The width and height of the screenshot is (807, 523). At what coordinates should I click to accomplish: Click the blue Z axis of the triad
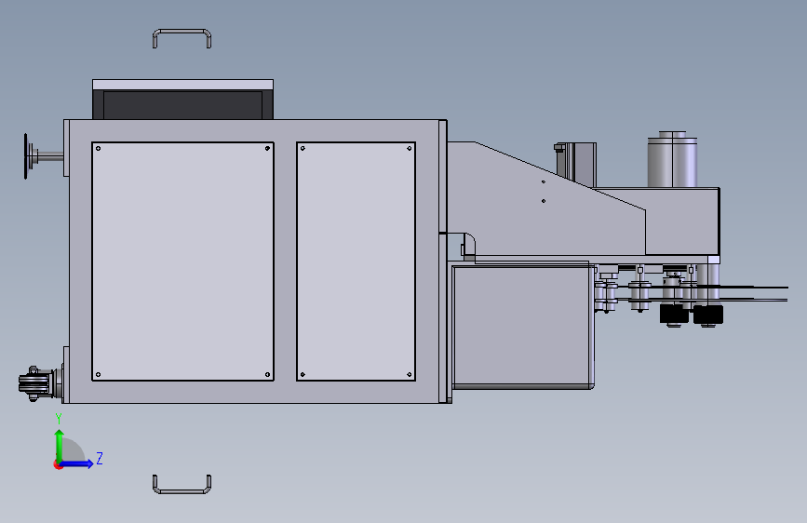click(x=76, y=463)
